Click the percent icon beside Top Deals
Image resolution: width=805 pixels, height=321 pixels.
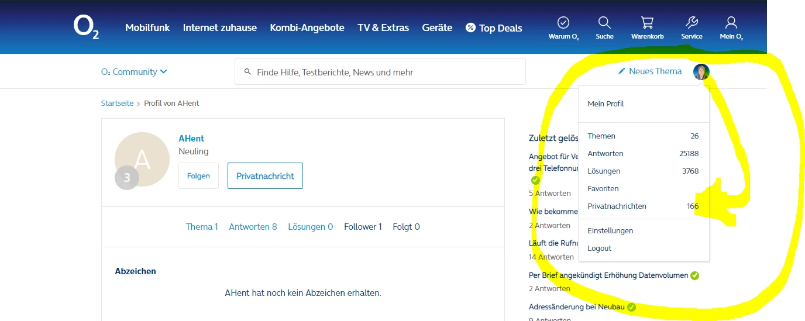point(470,27)
